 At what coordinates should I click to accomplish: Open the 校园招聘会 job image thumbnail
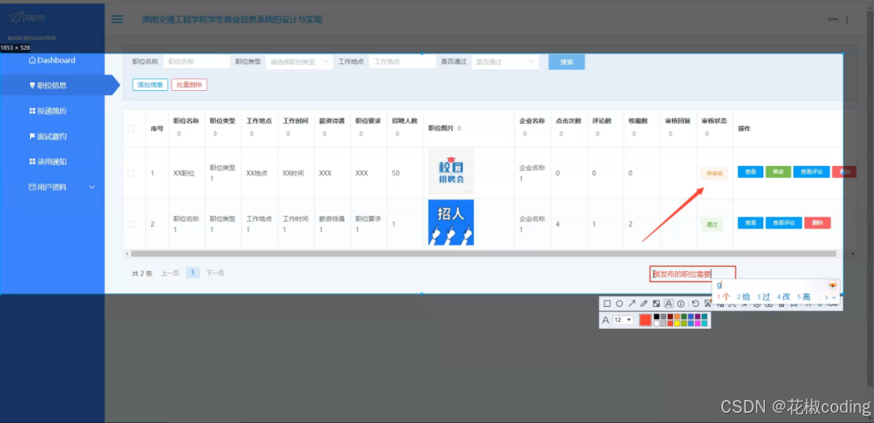click(451, 172)
